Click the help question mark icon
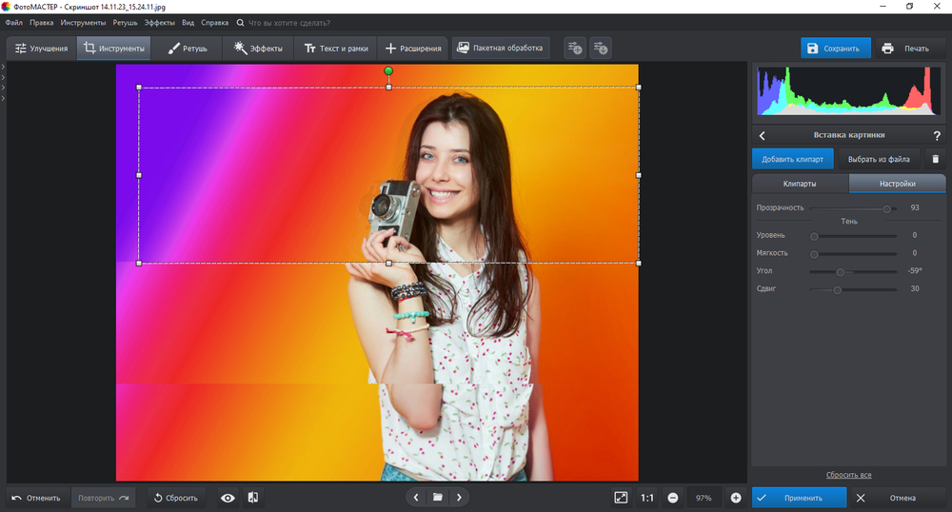The height and width of the screenshot is (512, 952). pyautogui.click(x=937, y=136)
